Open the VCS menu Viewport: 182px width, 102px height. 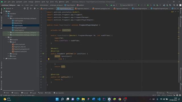[56, 2]
